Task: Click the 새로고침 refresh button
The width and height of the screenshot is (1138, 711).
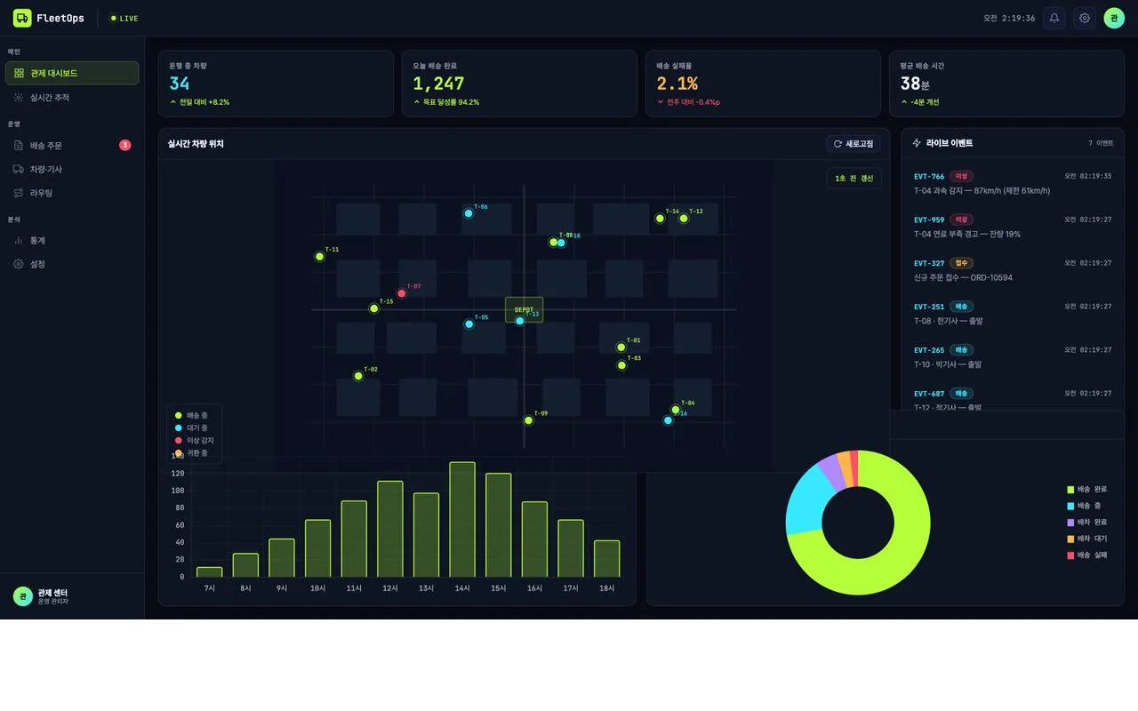Action: click(853, 144)
